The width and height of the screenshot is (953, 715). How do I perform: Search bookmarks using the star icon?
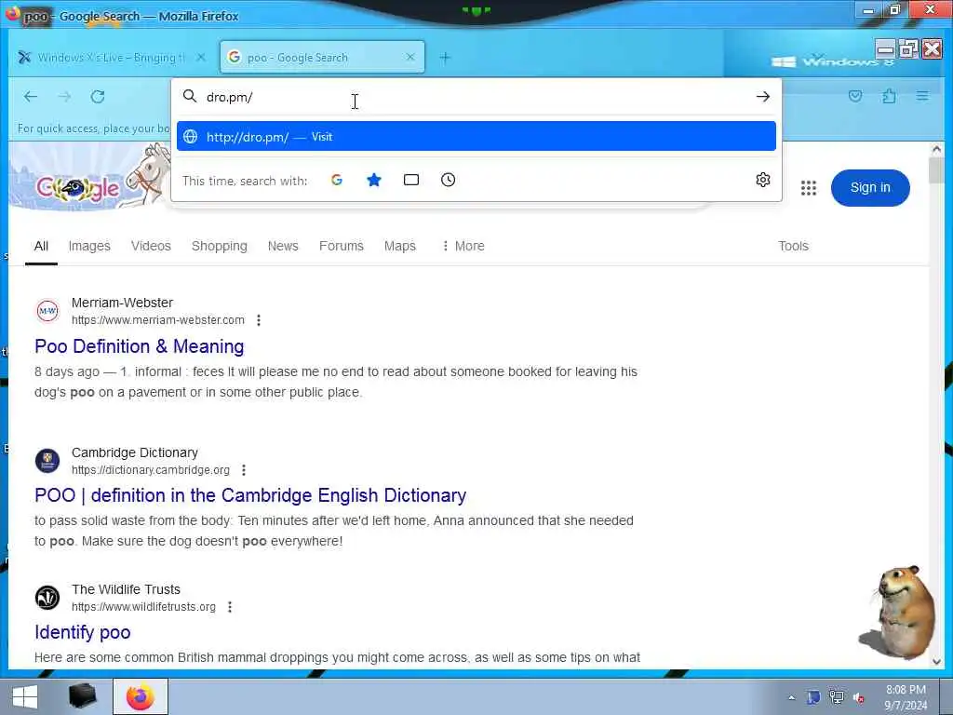pyautogui.click(x=374, y=180)
